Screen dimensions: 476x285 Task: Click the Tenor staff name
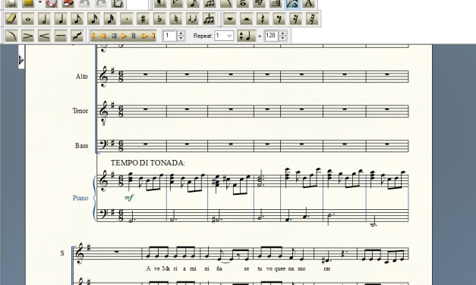coord(80,111)
